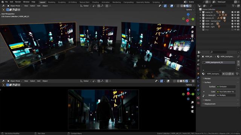Click pan hand gizmo in top viewport
The width and height of the screenshot is (241, 135).
tap(192, 31)
